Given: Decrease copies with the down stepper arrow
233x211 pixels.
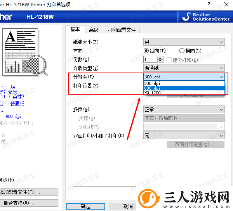Looking at the screenshot, I should coord(160,61).
